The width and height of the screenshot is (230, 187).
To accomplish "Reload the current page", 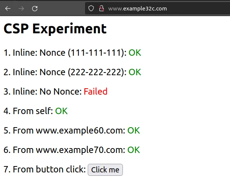I will click(x=35, y=8).
